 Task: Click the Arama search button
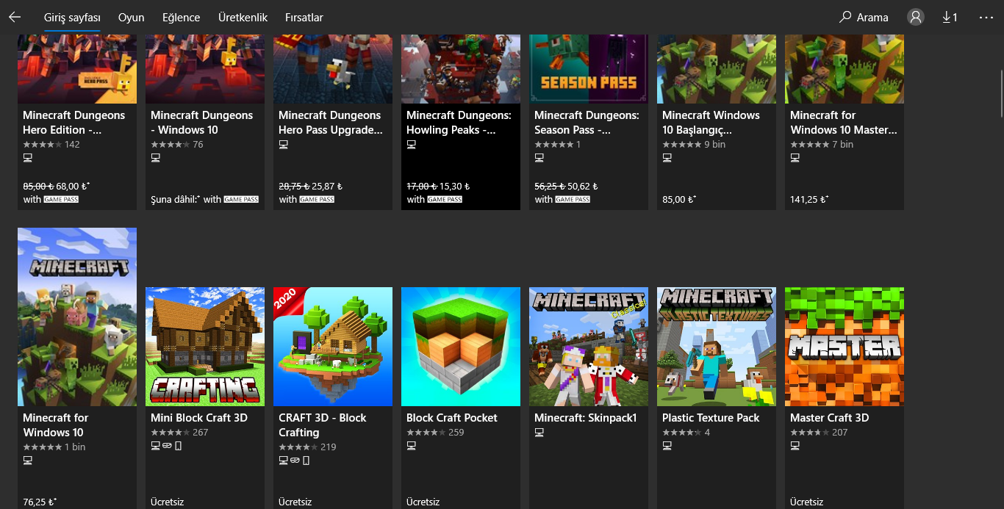tap(864, 17)
